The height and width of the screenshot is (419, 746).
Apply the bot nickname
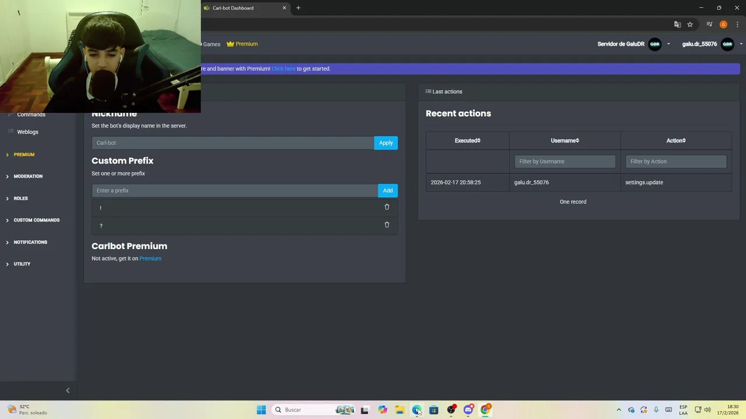[x=386, y=143]
